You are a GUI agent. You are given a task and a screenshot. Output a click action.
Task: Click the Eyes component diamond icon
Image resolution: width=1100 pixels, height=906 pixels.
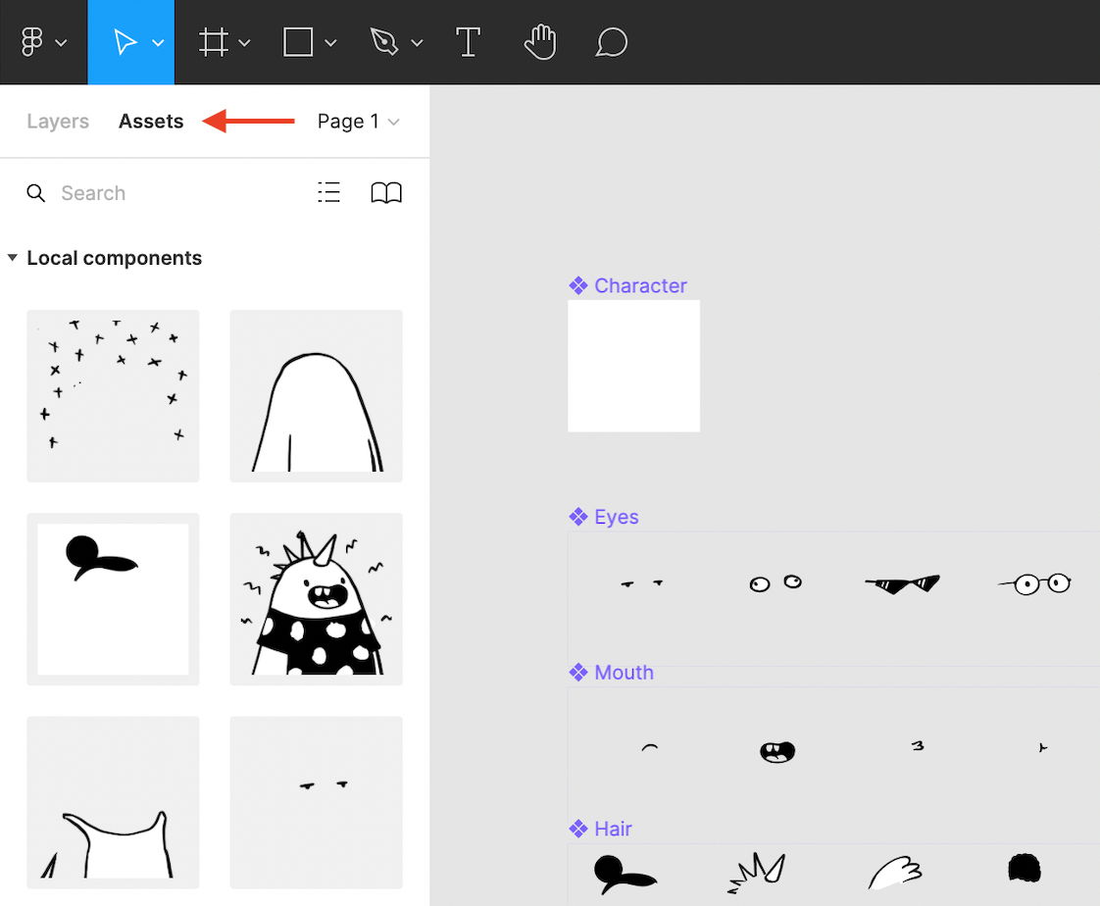(x=578, y=517)
